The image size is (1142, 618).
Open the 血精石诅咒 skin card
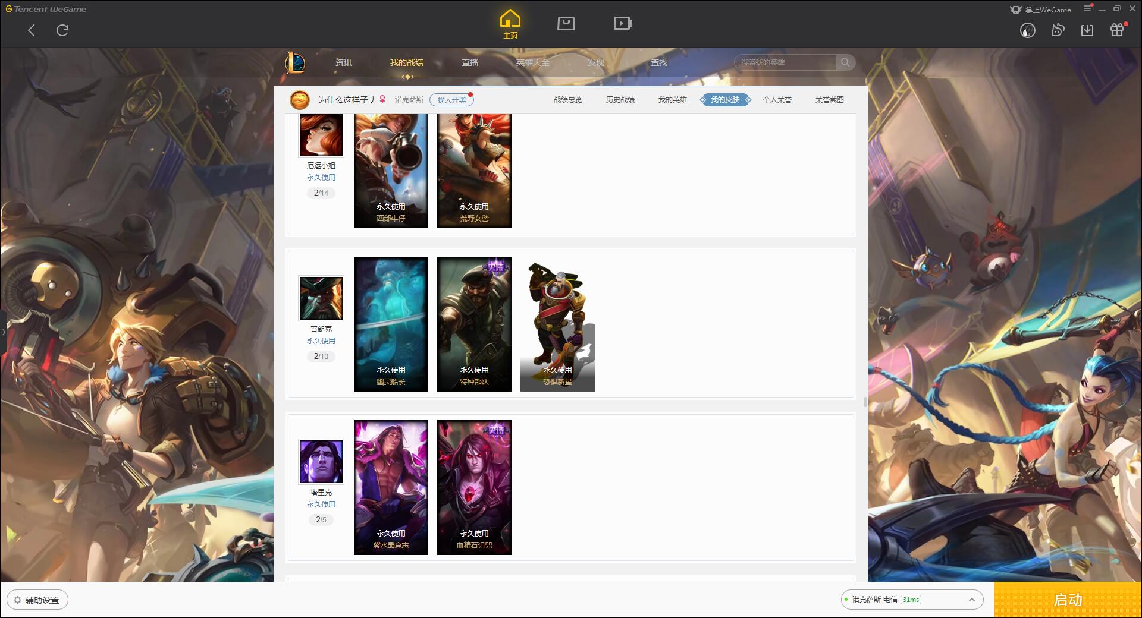tap(474, 487)
